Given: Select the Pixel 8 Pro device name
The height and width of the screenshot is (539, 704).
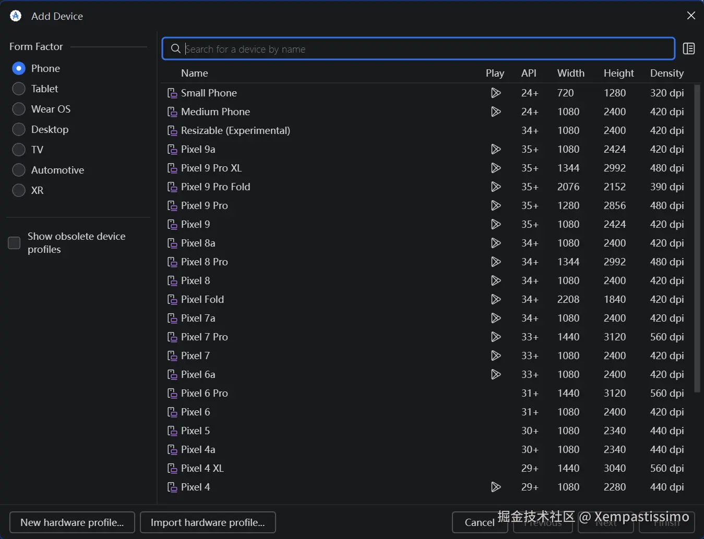Looking at the screenshot, I should (x=205, y=262).
